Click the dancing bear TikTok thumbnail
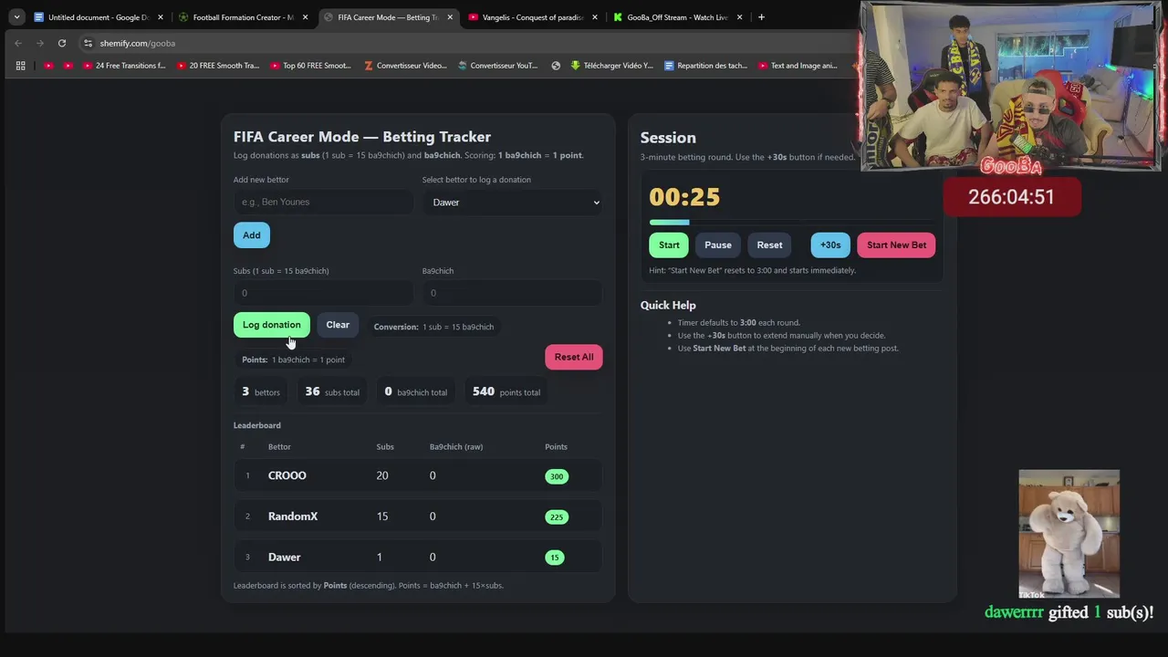This screenshot has height=657, width=1168. pyautogui.click(x=1069, y=535)
